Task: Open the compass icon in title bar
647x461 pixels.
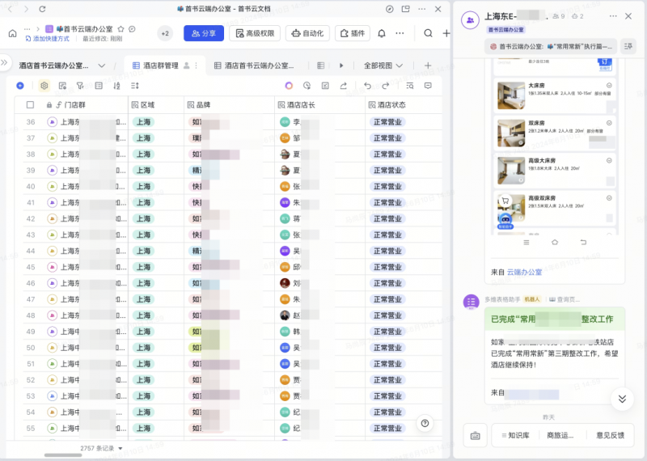Action: pos(390,9)
